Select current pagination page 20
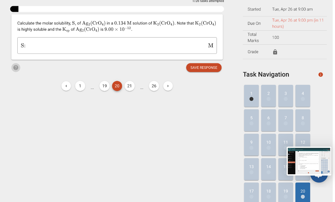Screen dimensions: 335x202 pos(117,86)
